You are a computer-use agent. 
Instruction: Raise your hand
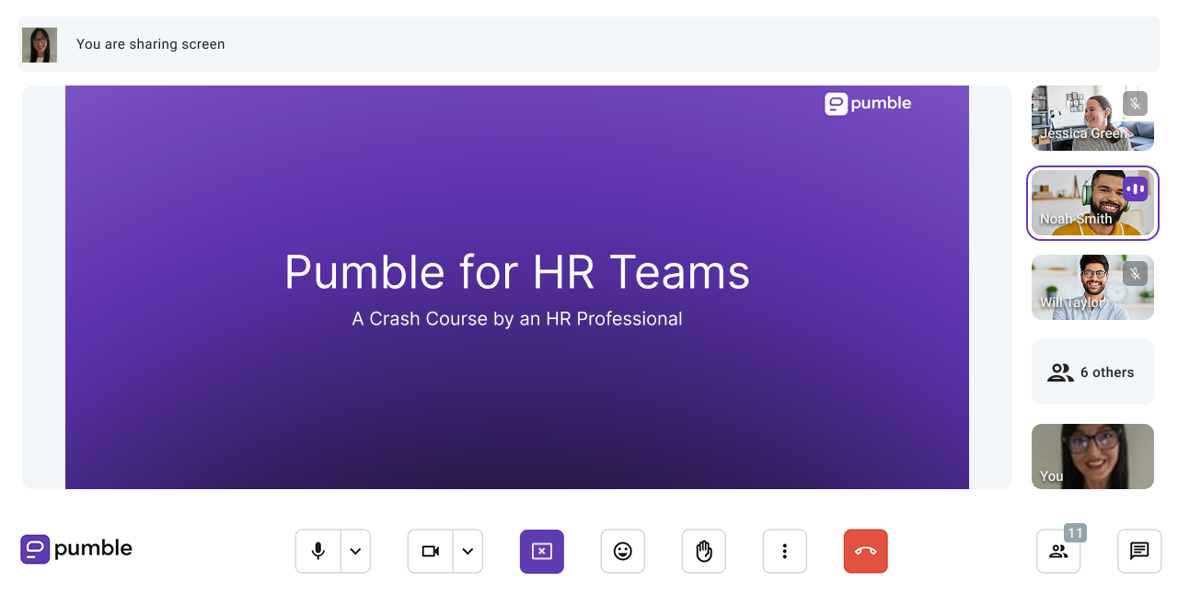coord(704,552)
